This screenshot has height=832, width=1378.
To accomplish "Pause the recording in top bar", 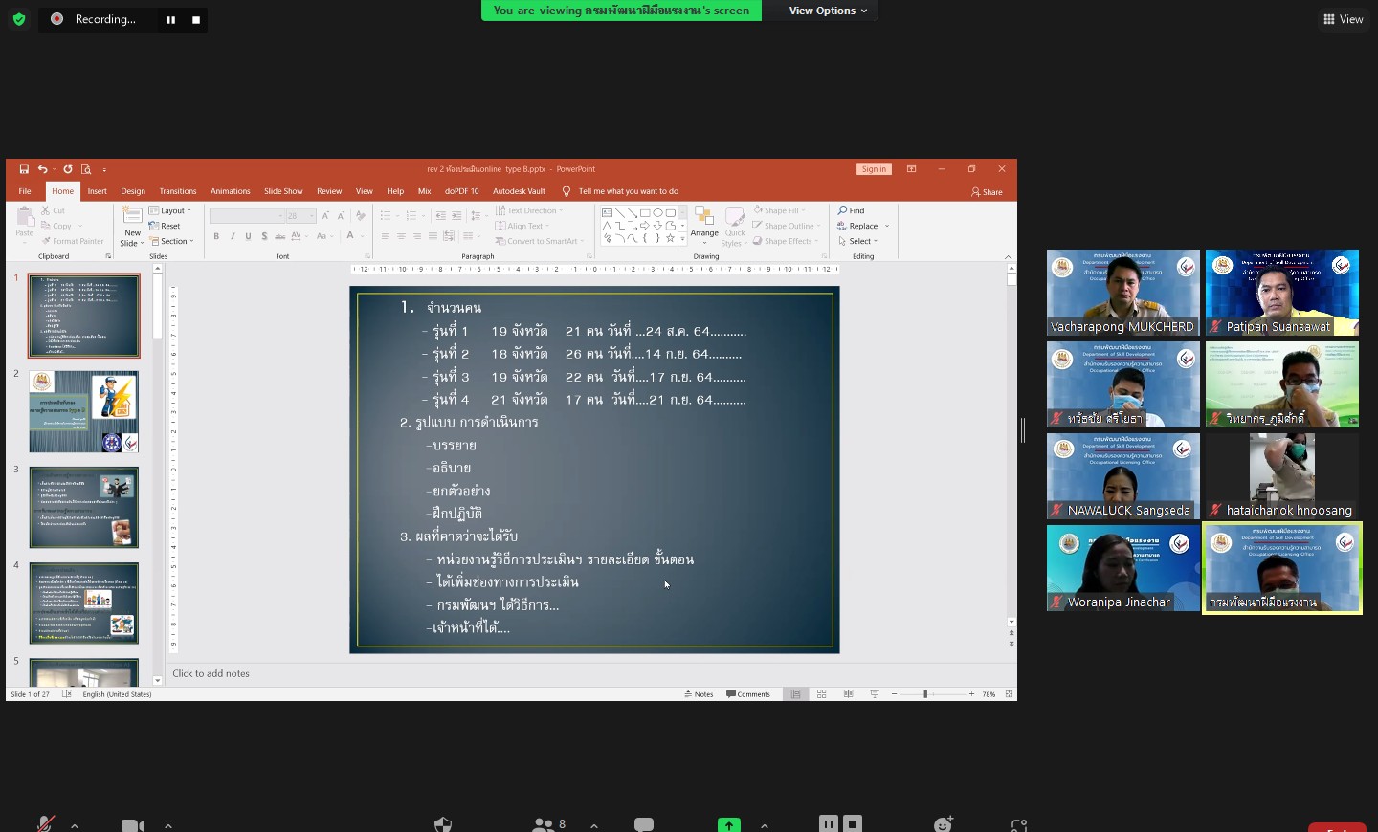I will click(x=171, y=19).
